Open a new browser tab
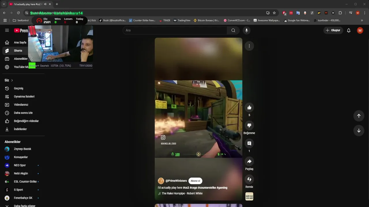This screenshot has height=207, width=369. (x=57, y=4)
